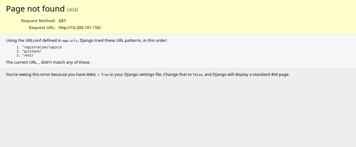Image resolution: width=356 pixels, height=147 pixels.
Task: Click the ^registration/login/$ URL pattern
Action: pos(42,47)
